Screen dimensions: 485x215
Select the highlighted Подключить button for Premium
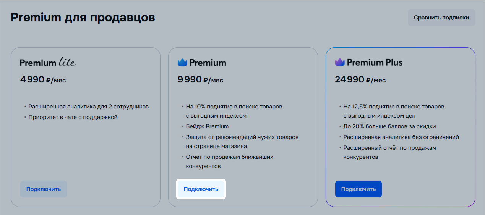pyautogui.click(x=201, y=189)
